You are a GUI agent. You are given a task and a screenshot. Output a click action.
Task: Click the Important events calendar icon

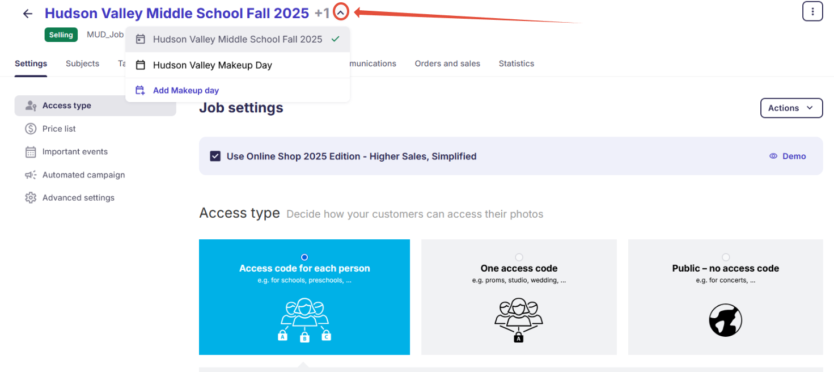31,152
